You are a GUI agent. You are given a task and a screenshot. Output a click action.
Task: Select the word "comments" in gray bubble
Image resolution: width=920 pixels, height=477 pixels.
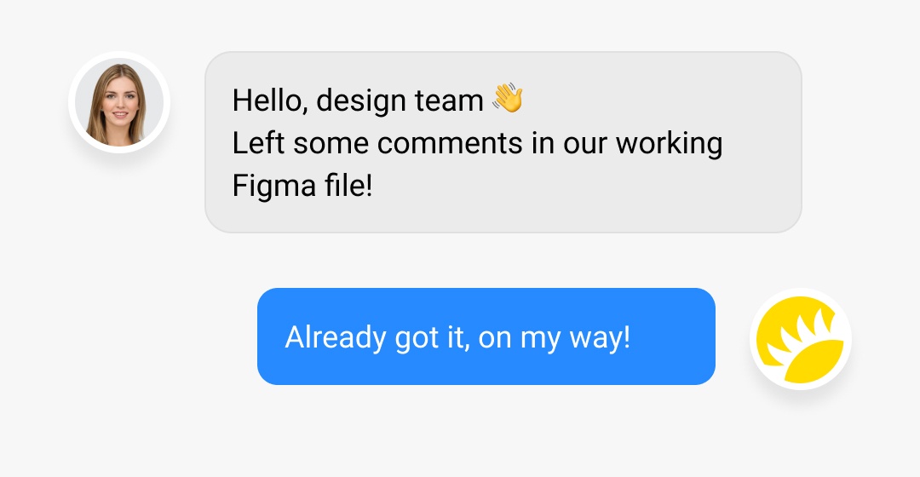tap(450, 144)
